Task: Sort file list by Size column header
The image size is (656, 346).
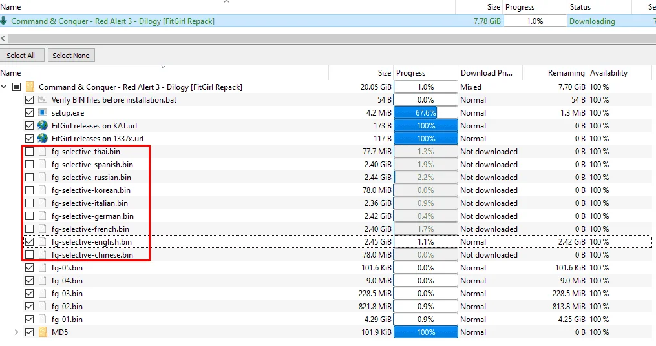Action: coord(361,73)
